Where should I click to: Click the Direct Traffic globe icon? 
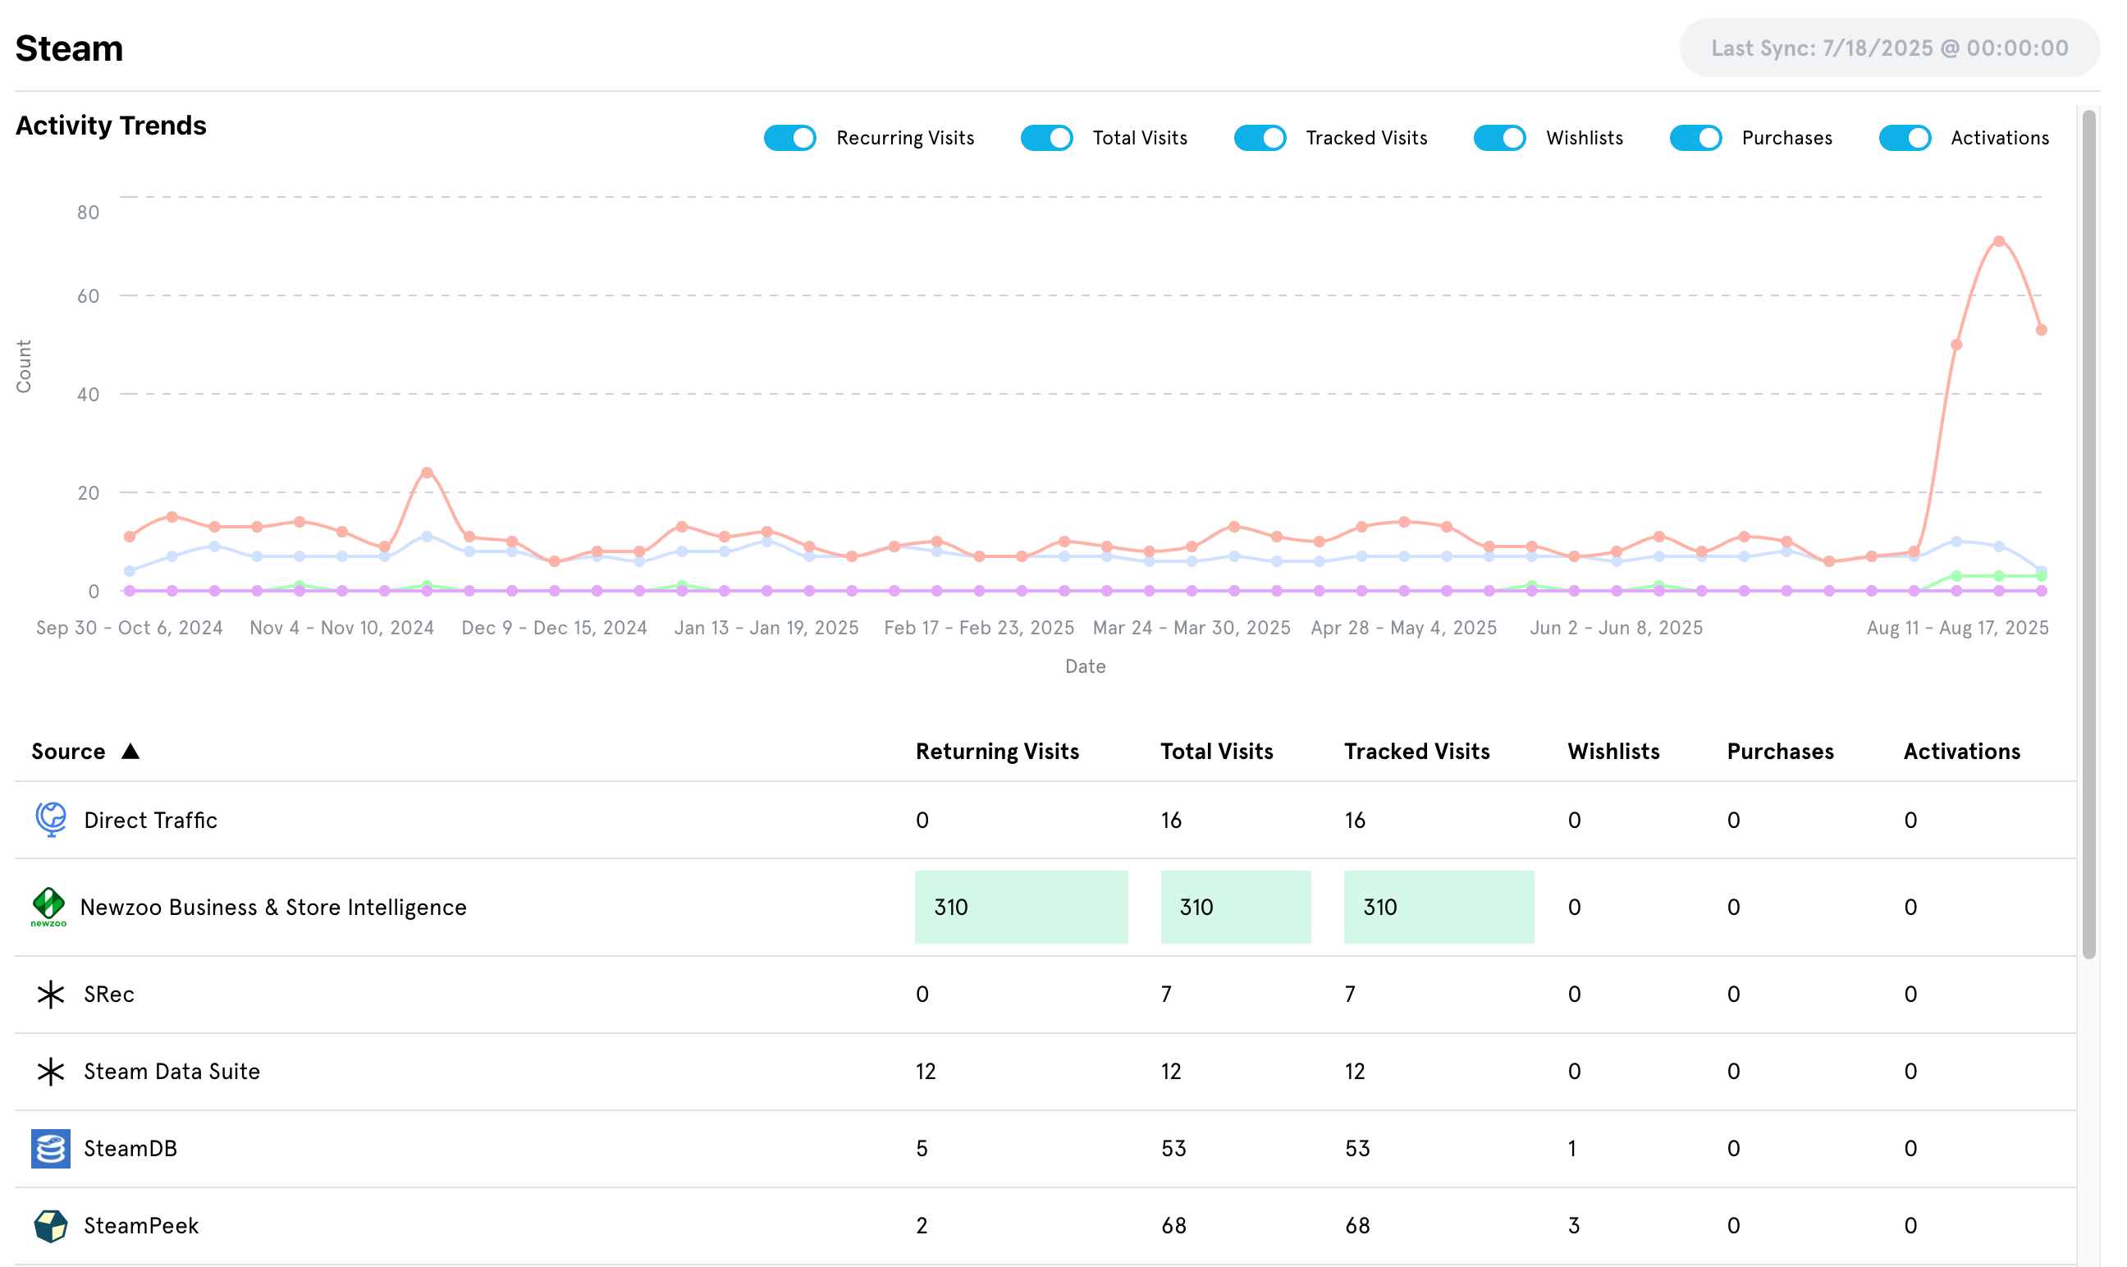[50, 820]
